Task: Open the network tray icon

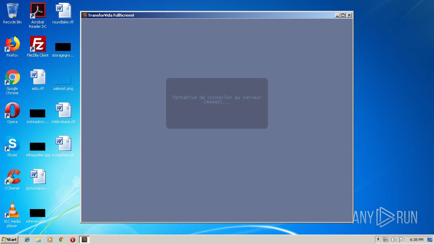Action: click(x=385, y=240)
